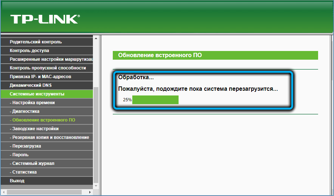334x196 pixels.
Task: Select Обновление встроенного ПО submenu
Action: pyautogui.click(x=47, y=120)
